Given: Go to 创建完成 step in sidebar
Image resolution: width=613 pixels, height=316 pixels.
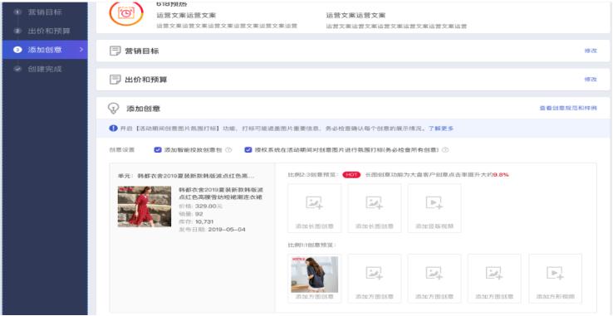Looking at the screenshot, I should click(45, 69).
